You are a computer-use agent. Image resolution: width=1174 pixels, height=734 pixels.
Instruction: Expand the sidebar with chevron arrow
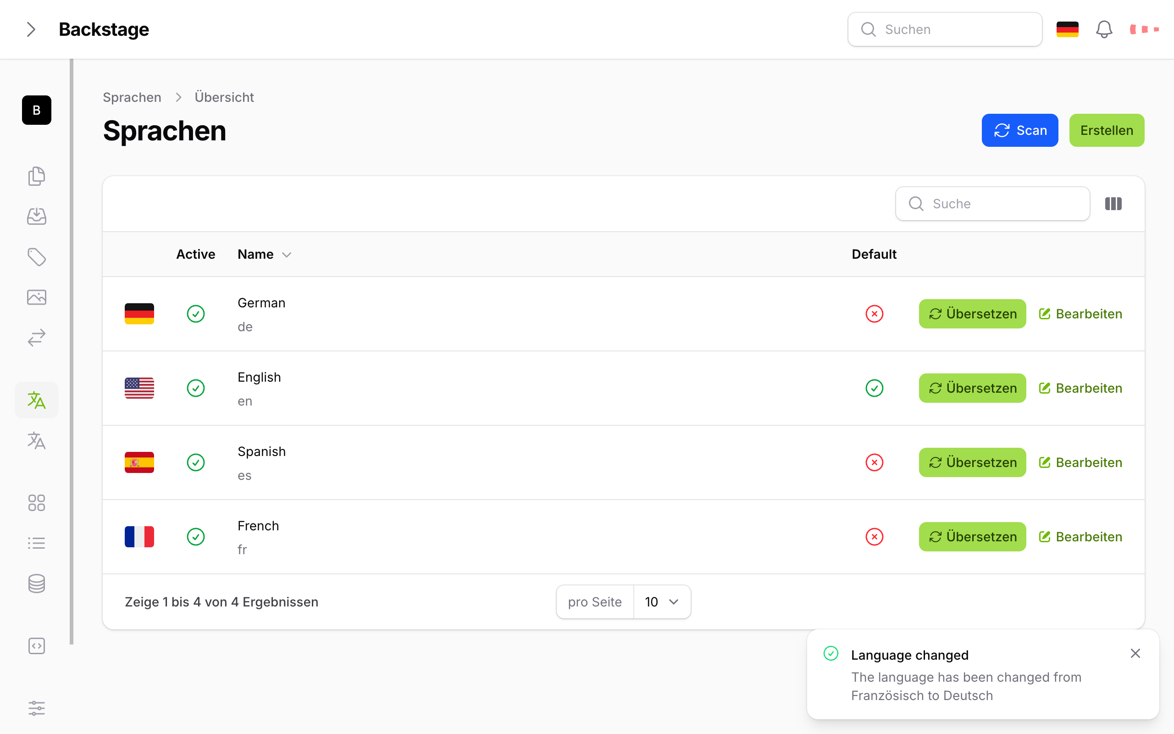point(31,29)
